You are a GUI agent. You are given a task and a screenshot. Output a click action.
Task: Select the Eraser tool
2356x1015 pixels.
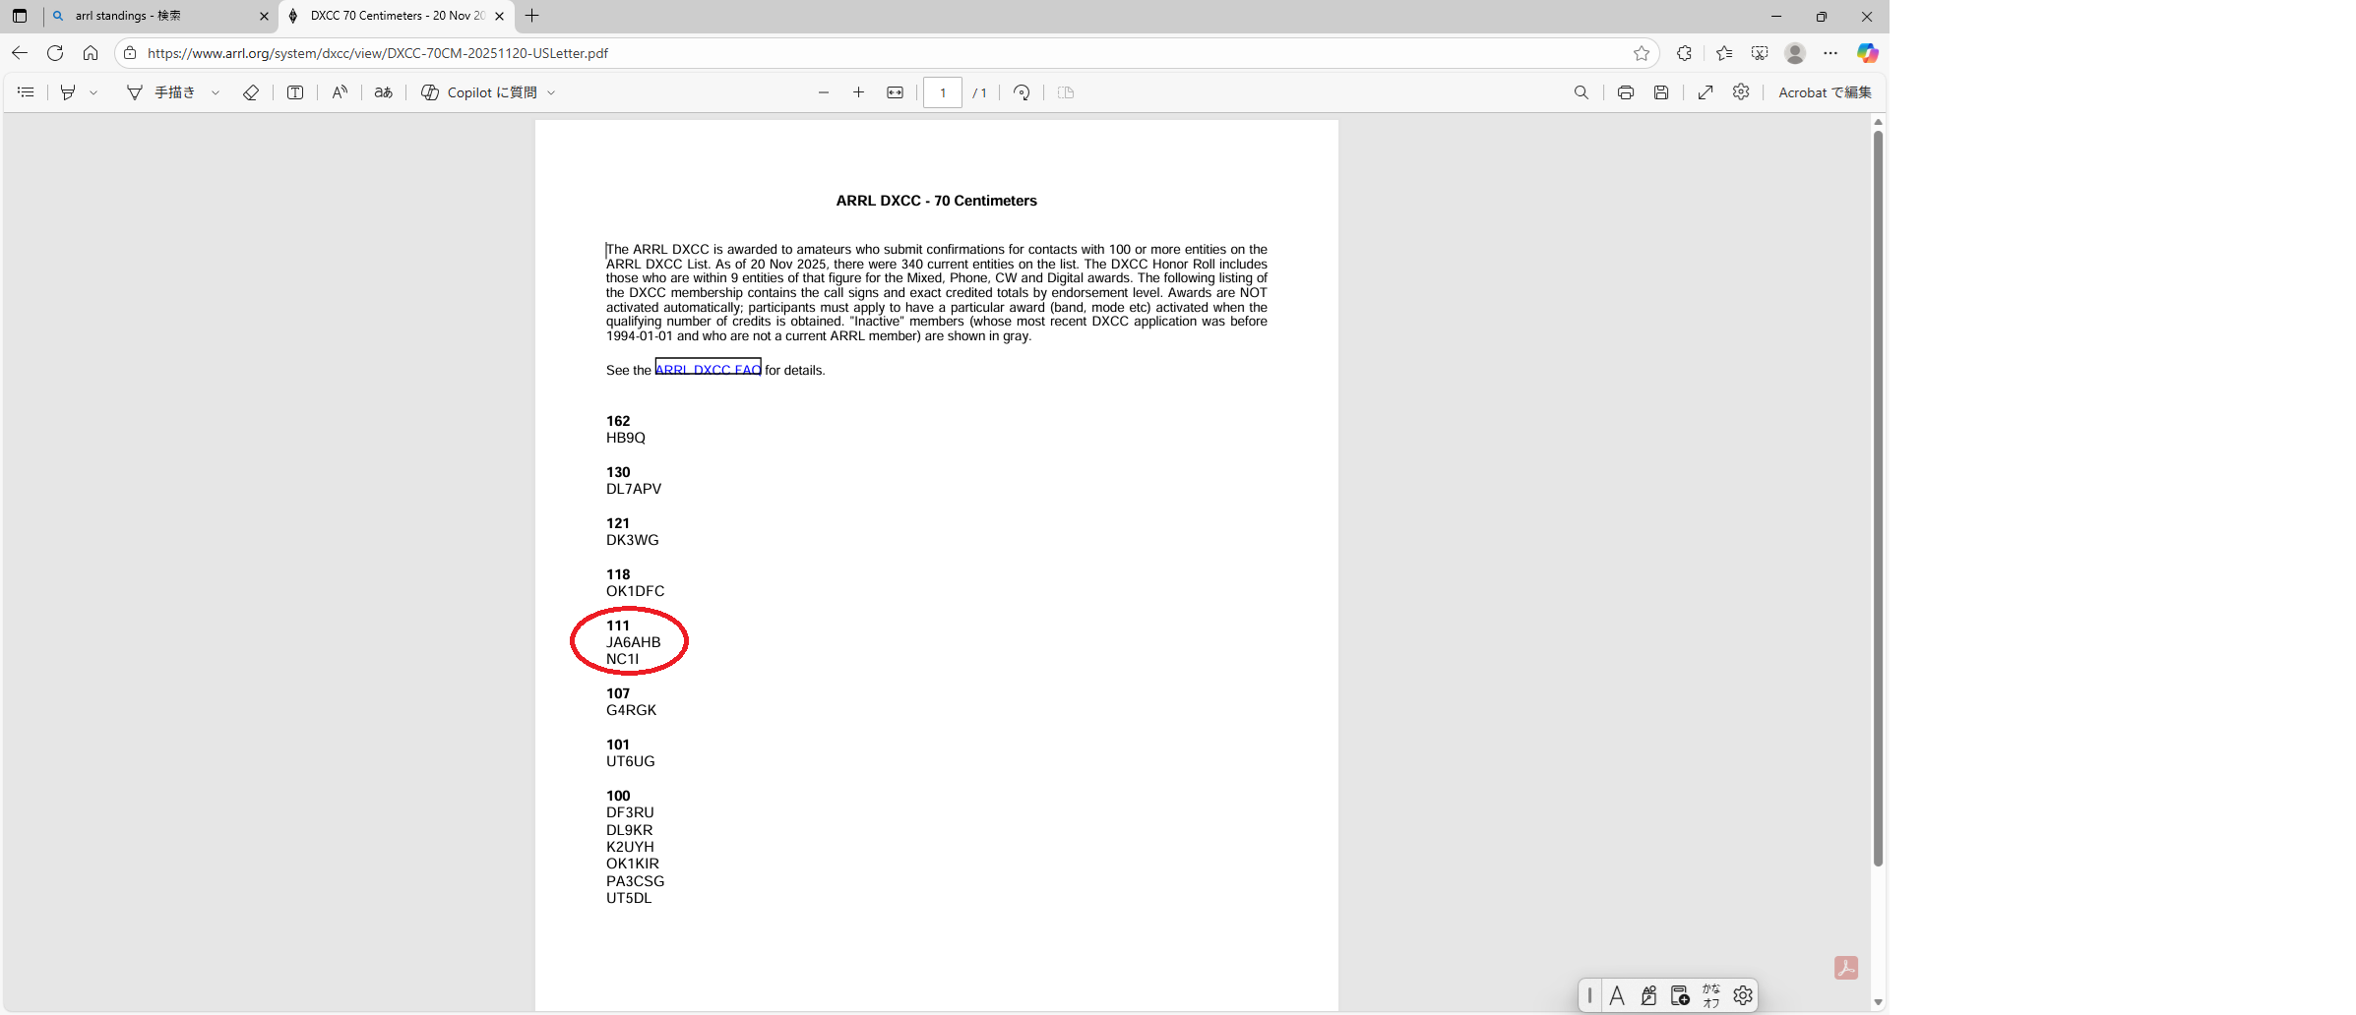click(251, 92)
